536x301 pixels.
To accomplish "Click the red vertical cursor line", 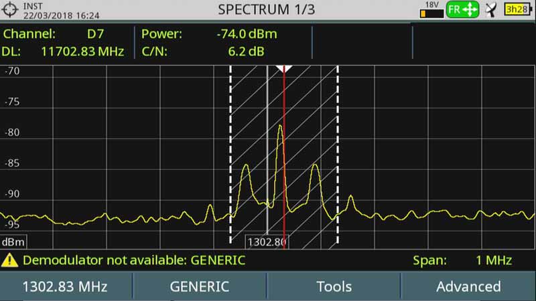I will [284, 157].
